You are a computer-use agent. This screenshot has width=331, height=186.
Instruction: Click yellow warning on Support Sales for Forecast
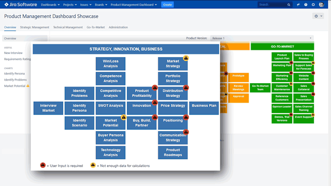click(313, 63)
